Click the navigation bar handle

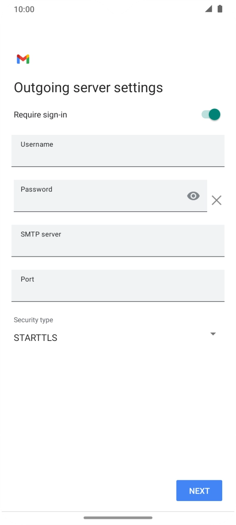click(x=118, y=518)
